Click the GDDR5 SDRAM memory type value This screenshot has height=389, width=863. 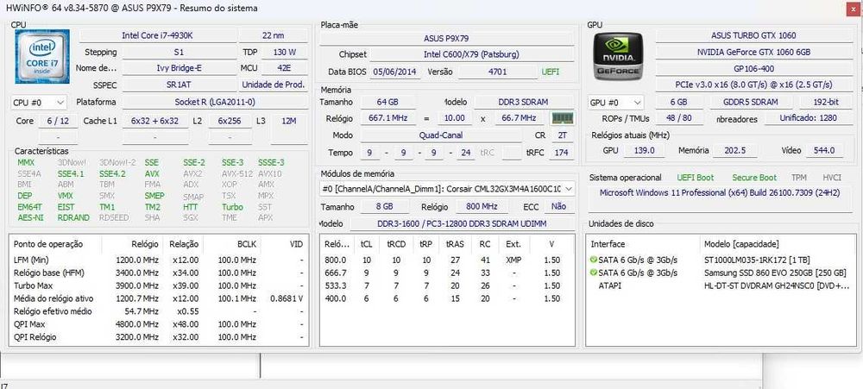coord(752,103)
